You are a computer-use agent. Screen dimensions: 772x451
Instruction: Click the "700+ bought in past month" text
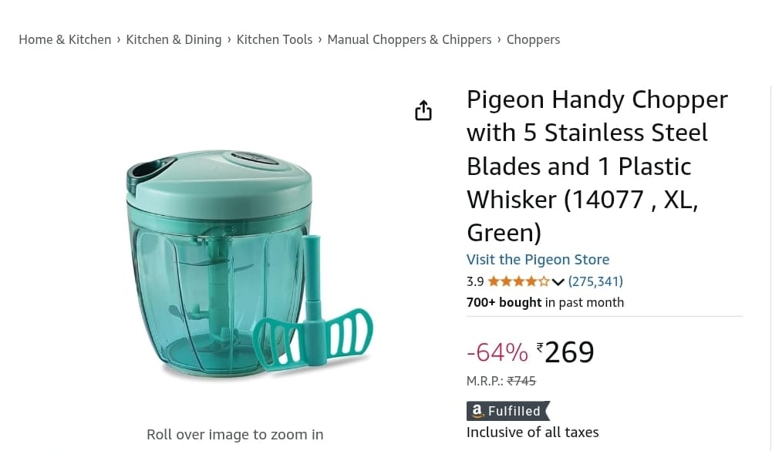pyautogui.click(x=545, y=302)
